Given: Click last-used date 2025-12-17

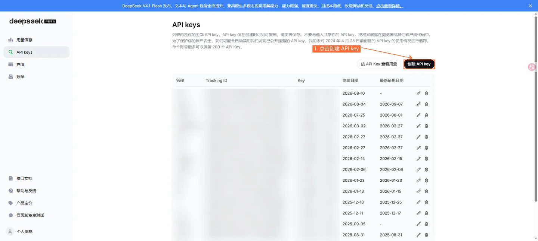Looking at the screenshot, I should 390,213.
